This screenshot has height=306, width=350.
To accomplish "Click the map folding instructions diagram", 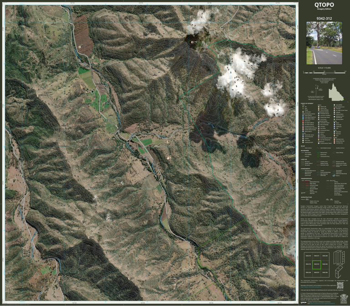I will click(339, 258).
